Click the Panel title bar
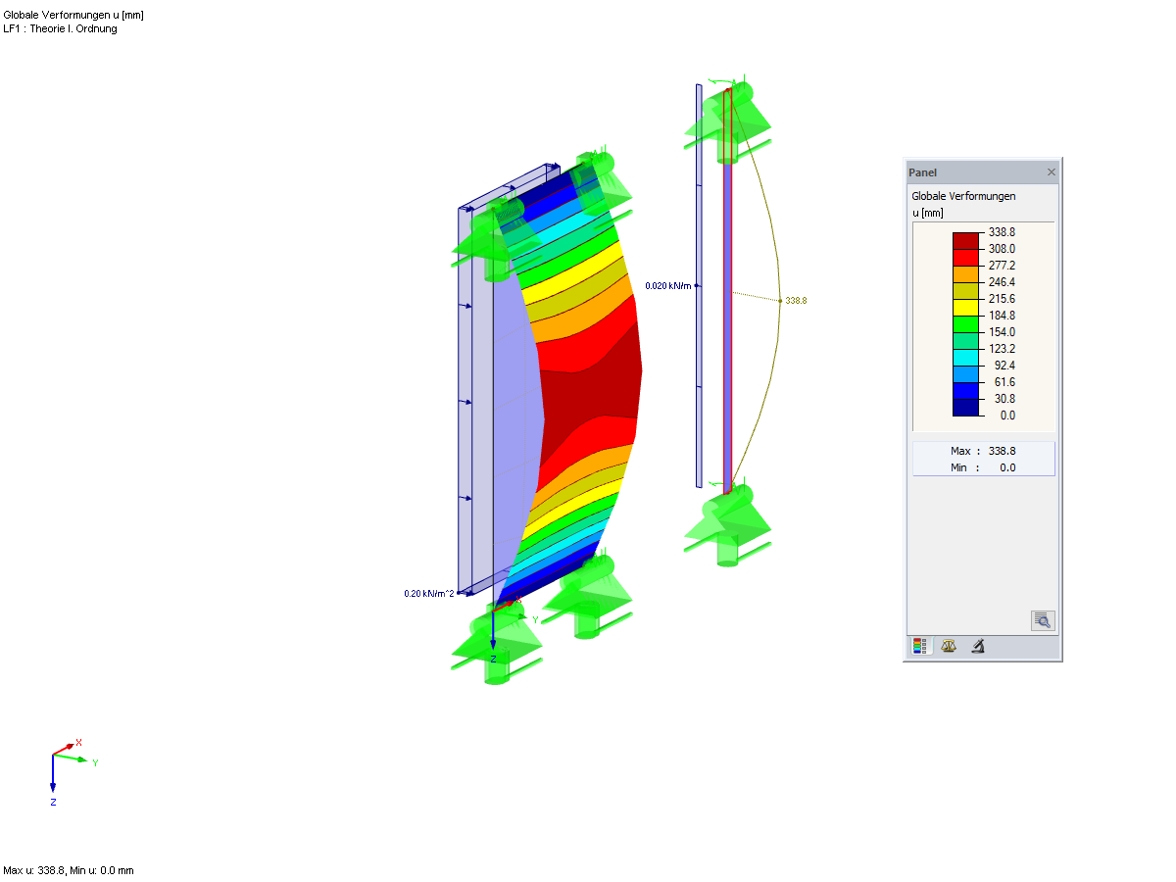 pos(982,172)
